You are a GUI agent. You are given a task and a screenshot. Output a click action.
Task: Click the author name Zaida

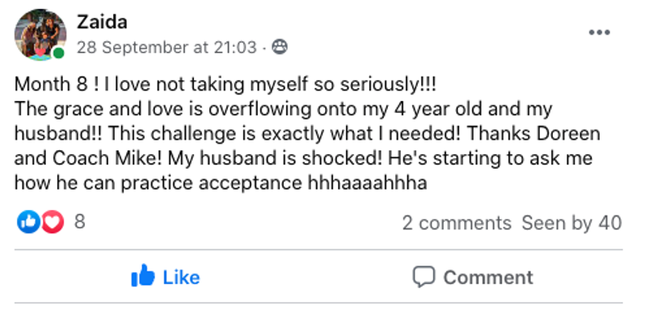tap(102, 22)
